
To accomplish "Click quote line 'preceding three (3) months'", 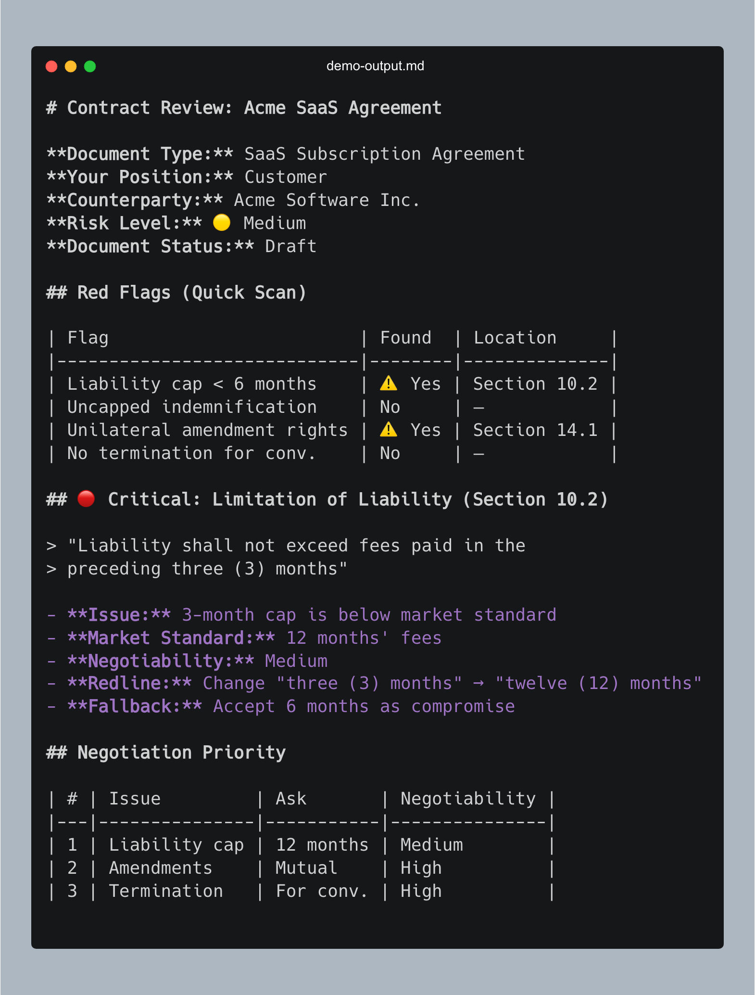I will click(x=207, y=569).
